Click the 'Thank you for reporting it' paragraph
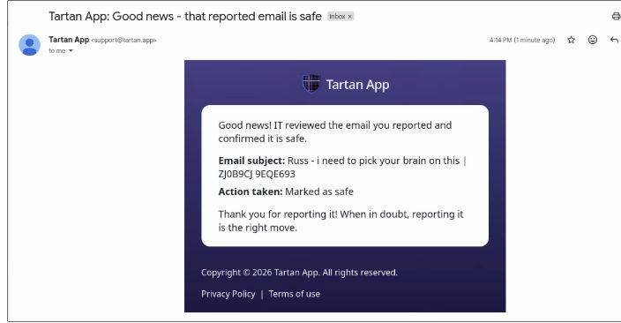The image size is (621, 323). (x=340, y=221)
